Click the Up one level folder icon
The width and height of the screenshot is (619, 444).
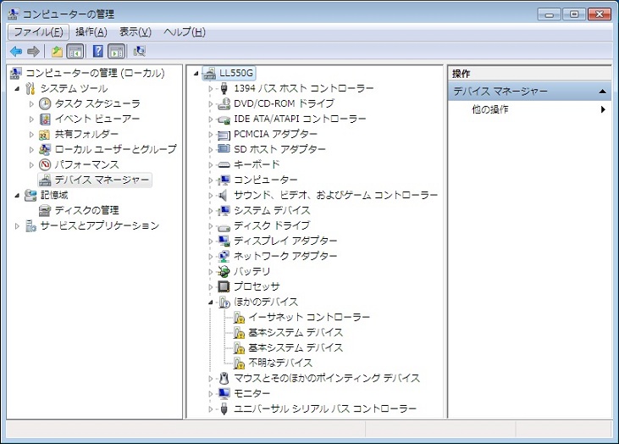tap(58, 52)
